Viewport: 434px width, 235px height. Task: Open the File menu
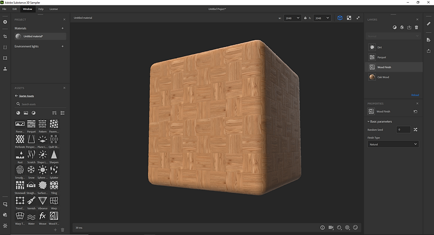(4, 9)
